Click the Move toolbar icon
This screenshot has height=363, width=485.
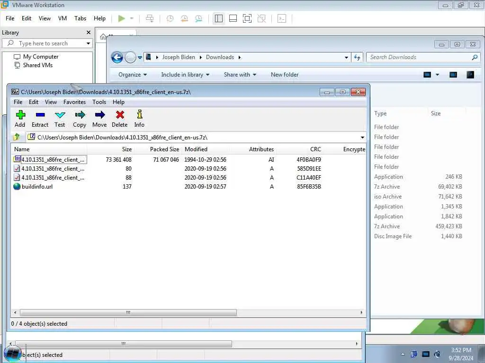(99, 119)
